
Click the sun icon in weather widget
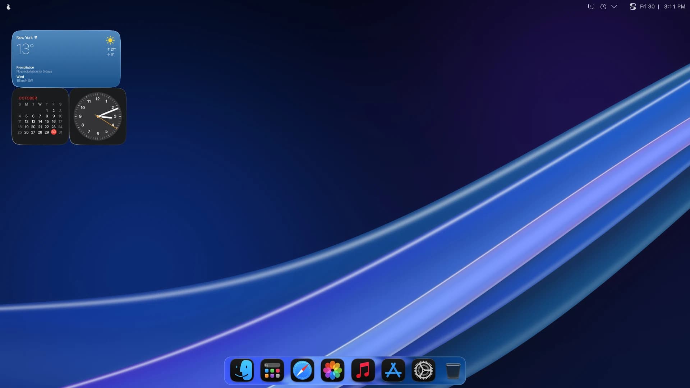(110, 40)
